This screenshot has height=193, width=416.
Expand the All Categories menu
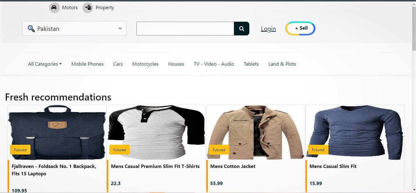(x=45, y=64)
